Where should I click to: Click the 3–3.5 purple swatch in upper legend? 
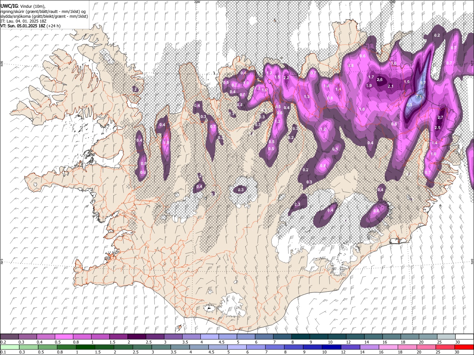click(x=173, y=337)
